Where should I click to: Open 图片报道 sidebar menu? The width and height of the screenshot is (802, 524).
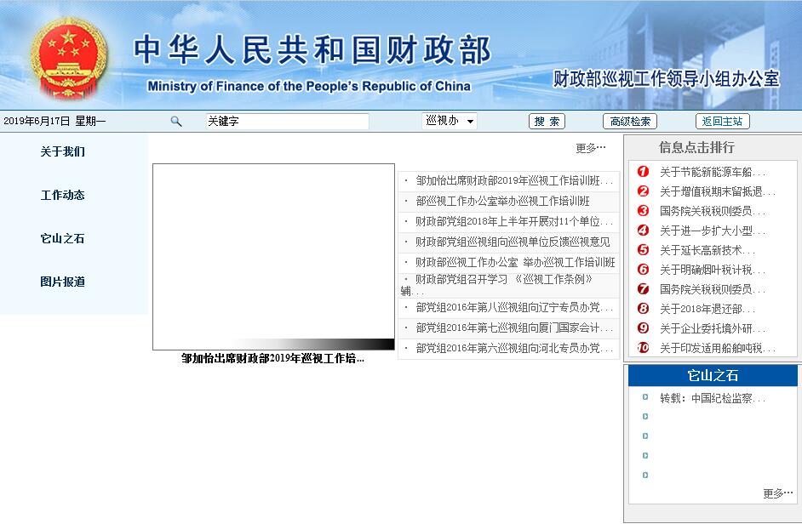[62, 282]
